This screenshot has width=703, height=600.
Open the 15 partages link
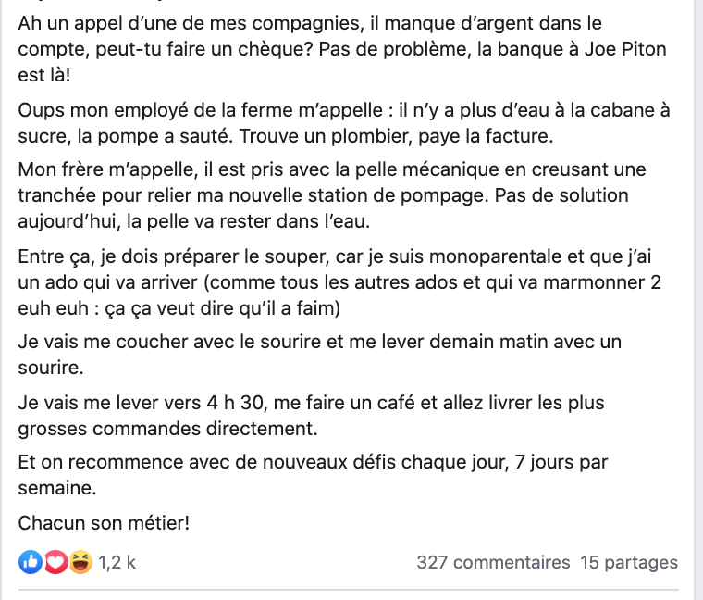coord(629,562)
